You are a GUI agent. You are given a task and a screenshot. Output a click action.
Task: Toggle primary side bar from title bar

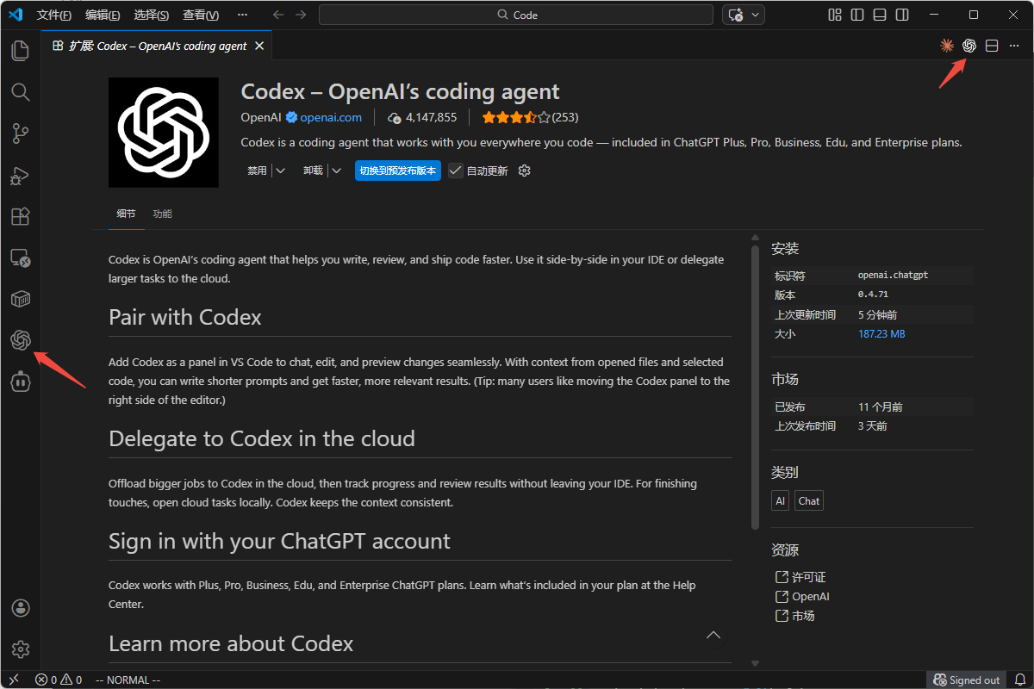click(x=856, y=15)
